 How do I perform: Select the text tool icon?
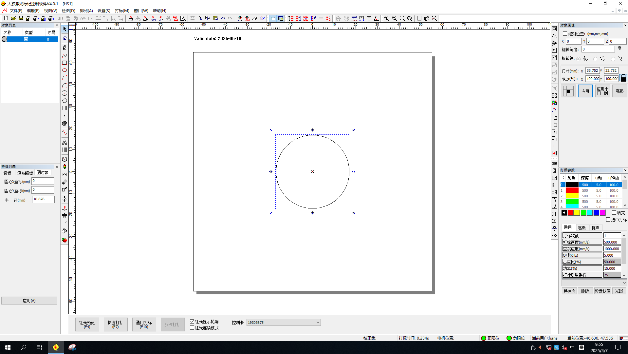coord(65,142)
